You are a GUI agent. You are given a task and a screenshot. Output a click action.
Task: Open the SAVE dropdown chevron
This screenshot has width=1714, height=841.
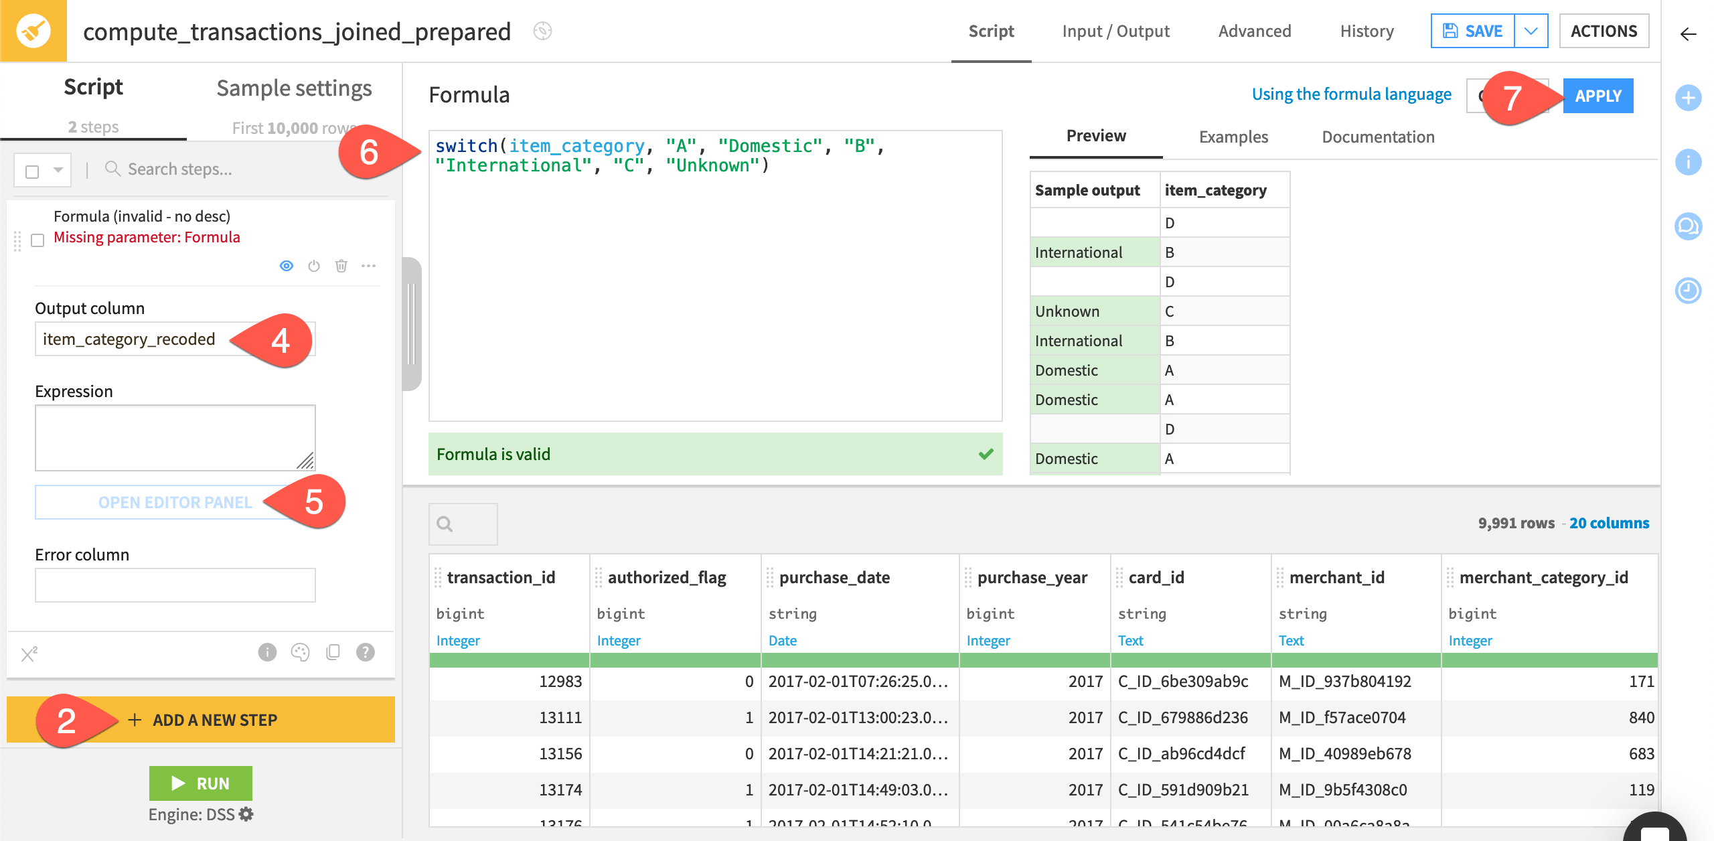point(1532,30)
